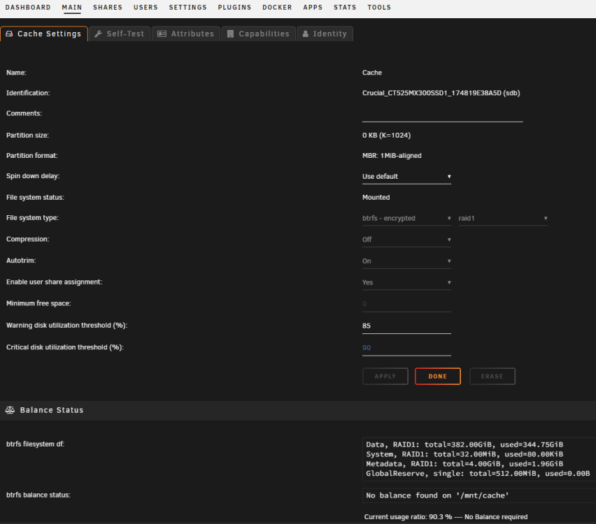Open the Docker page
Screen dimensions: 596x524
[x=277, y=7]
